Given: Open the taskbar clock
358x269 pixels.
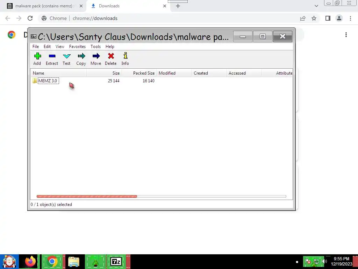Looking at the screenshot, I should click(x=341, y=261).
